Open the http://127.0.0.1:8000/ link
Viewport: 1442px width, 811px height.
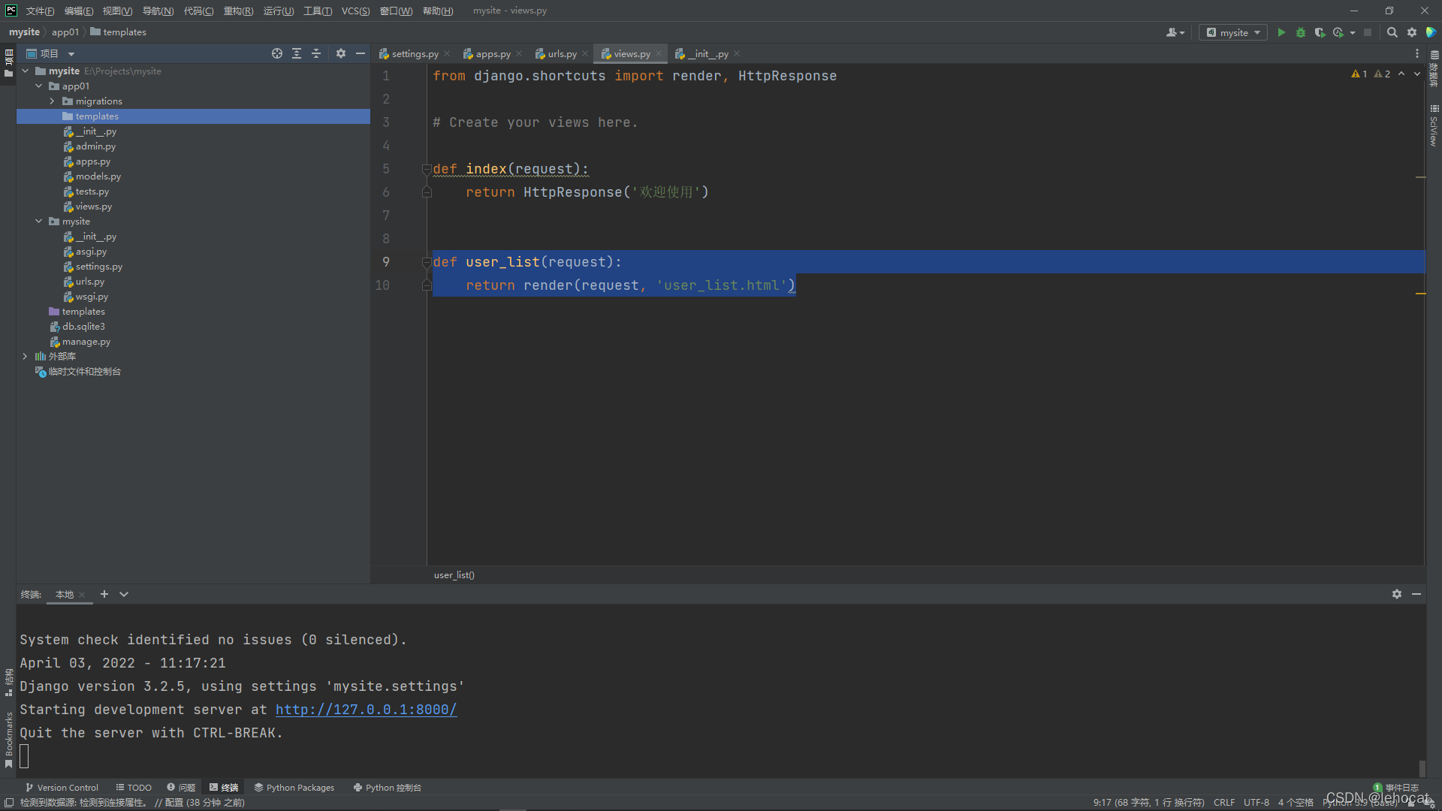366,710
